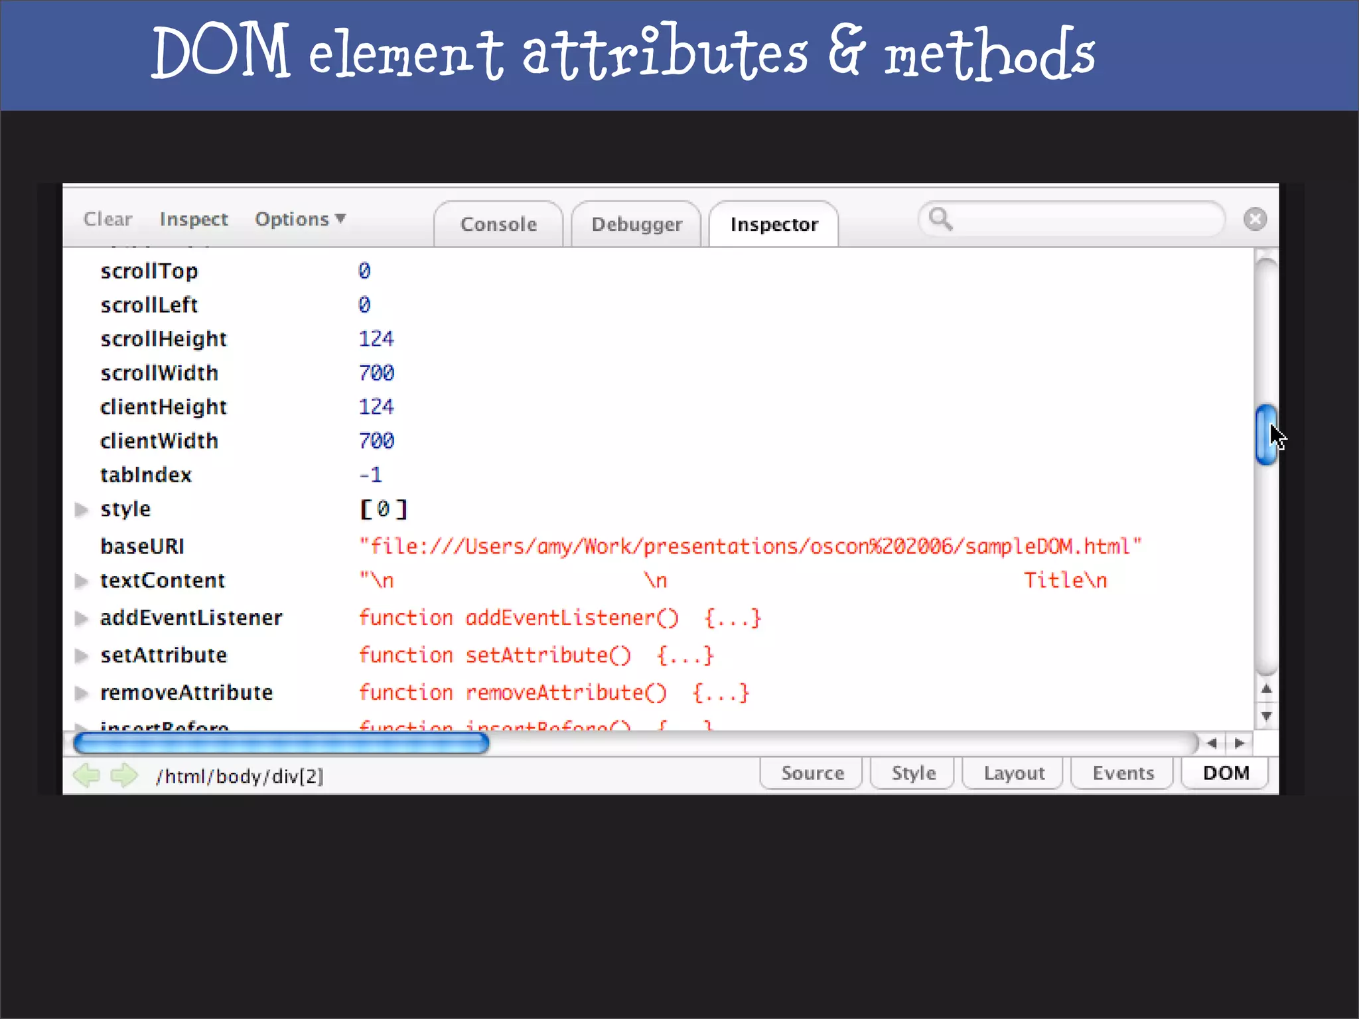Click the tabIndex value -1
This screenshot has width=1359, height=1019.
click(x=370, y=474)
